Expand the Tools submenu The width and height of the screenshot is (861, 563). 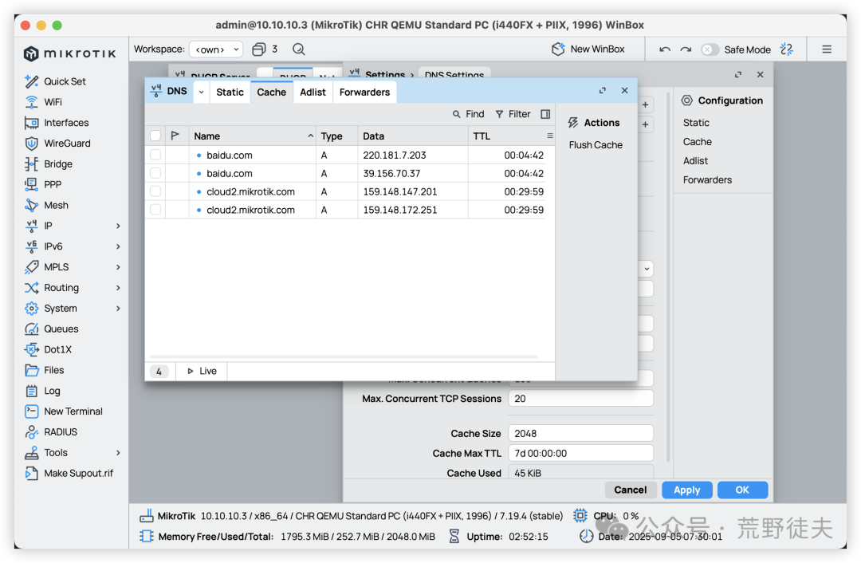coord(118,453)
